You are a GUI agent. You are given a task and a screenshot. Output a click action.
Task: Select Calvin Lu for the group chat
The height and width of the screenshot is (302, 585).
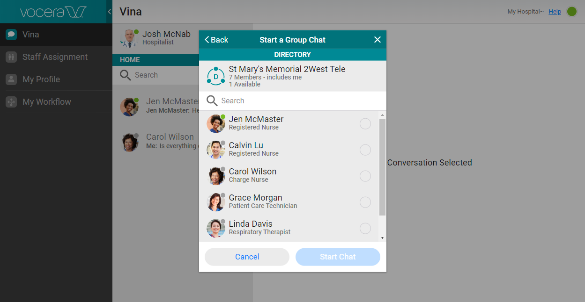365,150
